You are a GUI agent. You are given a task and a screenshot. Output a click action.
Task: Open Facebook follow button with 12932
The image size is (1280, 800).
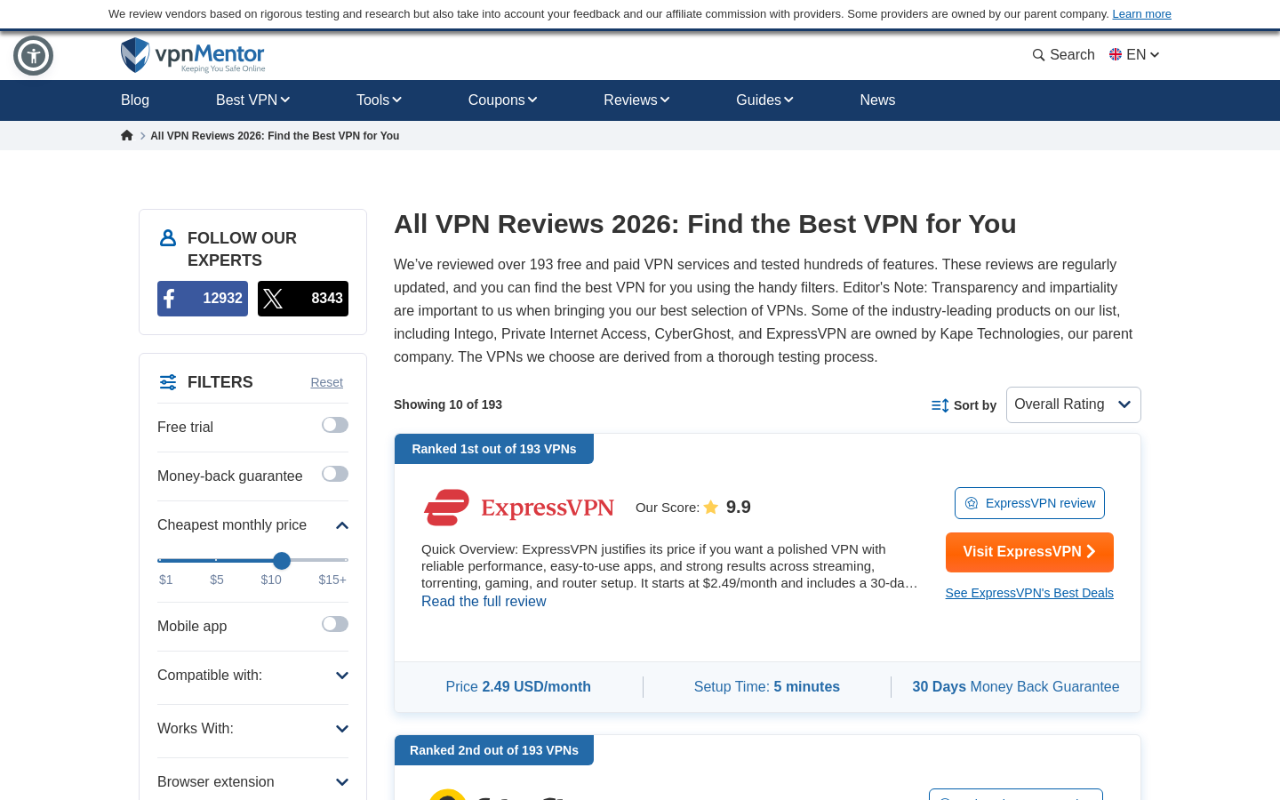pyautogui.click(x=203, y=299)
